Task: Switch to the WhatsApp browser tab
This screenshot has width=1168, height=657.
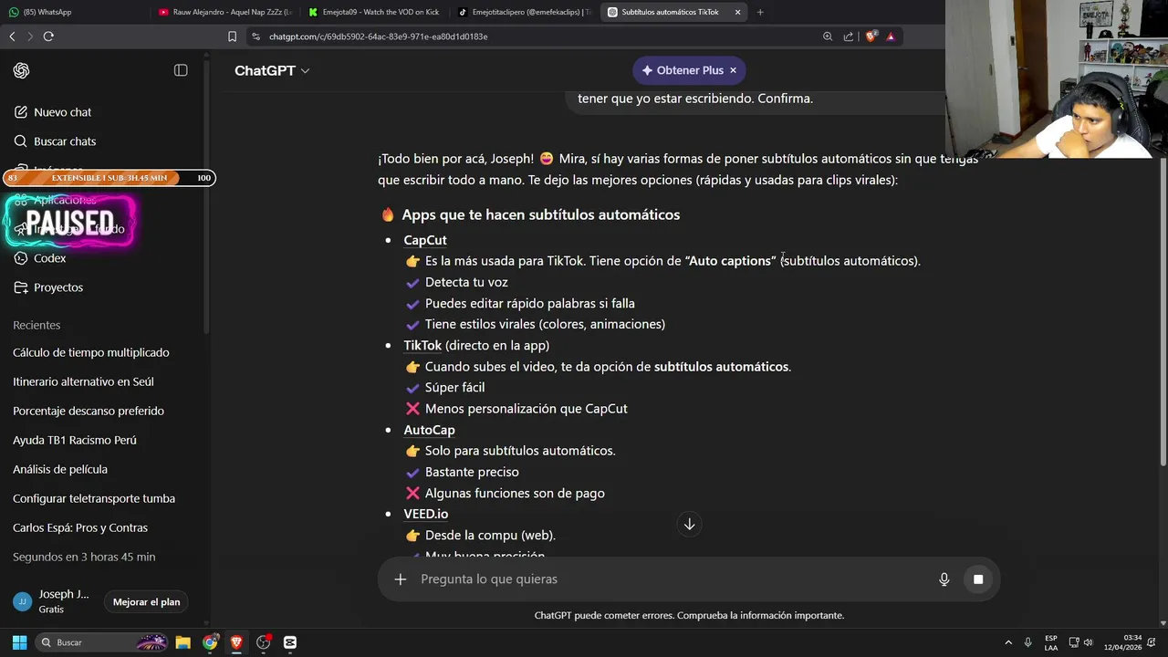Action: tap(73, 12)
